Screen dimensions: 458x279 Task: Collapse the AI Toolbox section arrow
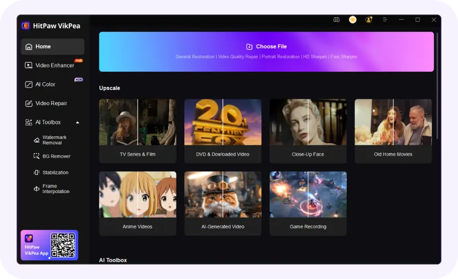tap(78, 122)
